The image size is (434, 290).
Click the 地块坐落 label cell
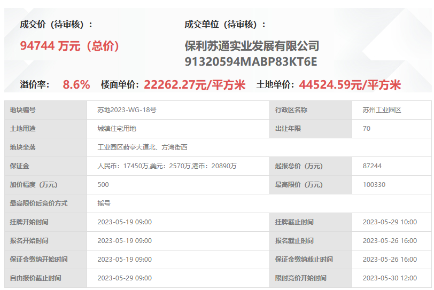tap(45, 147)
